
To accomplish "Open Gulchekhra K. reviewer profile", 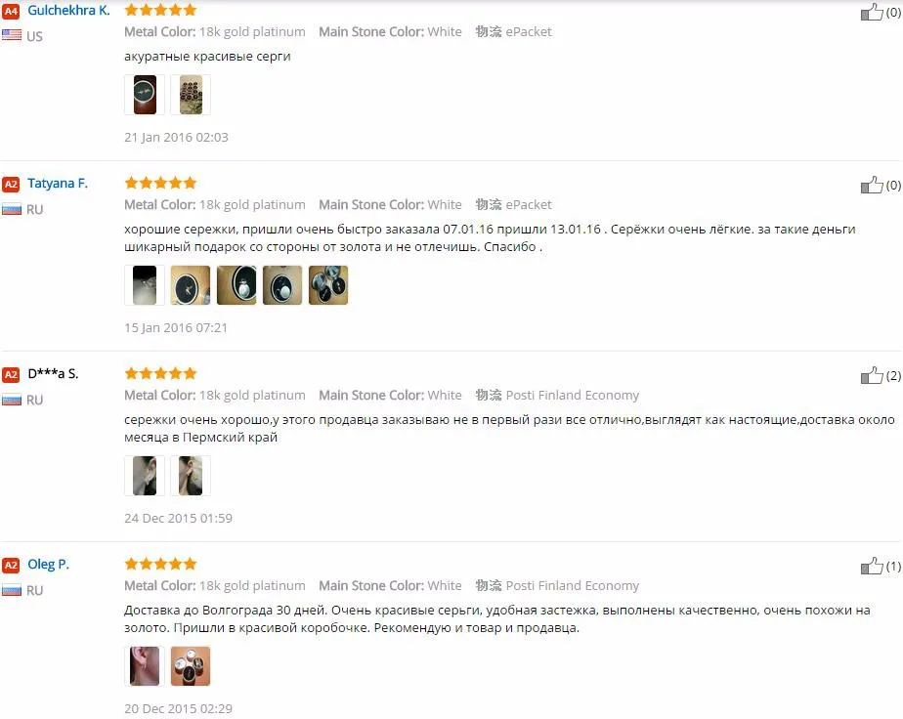I will 68,11.
